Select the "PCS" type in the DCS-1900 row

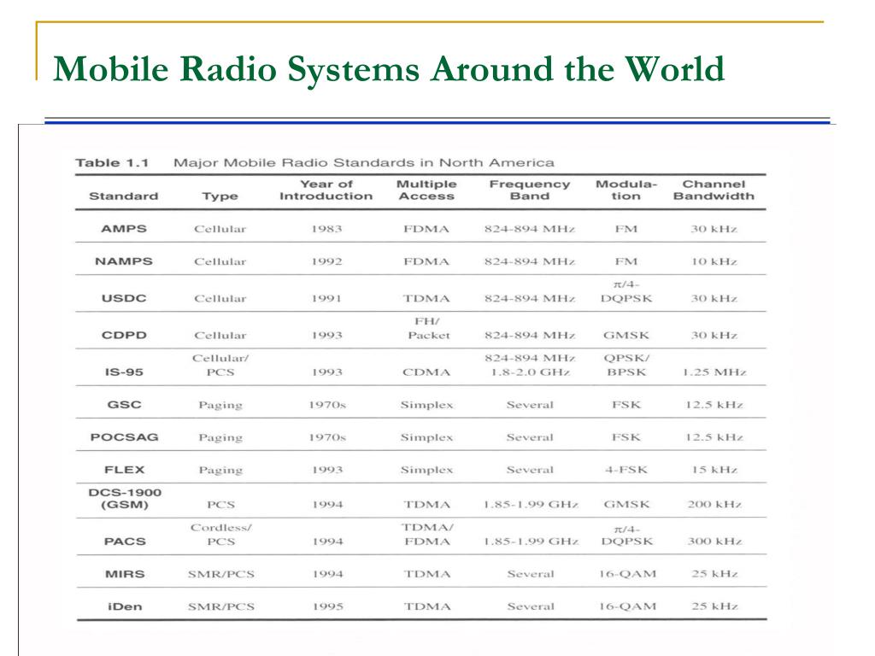pos(221,504)
